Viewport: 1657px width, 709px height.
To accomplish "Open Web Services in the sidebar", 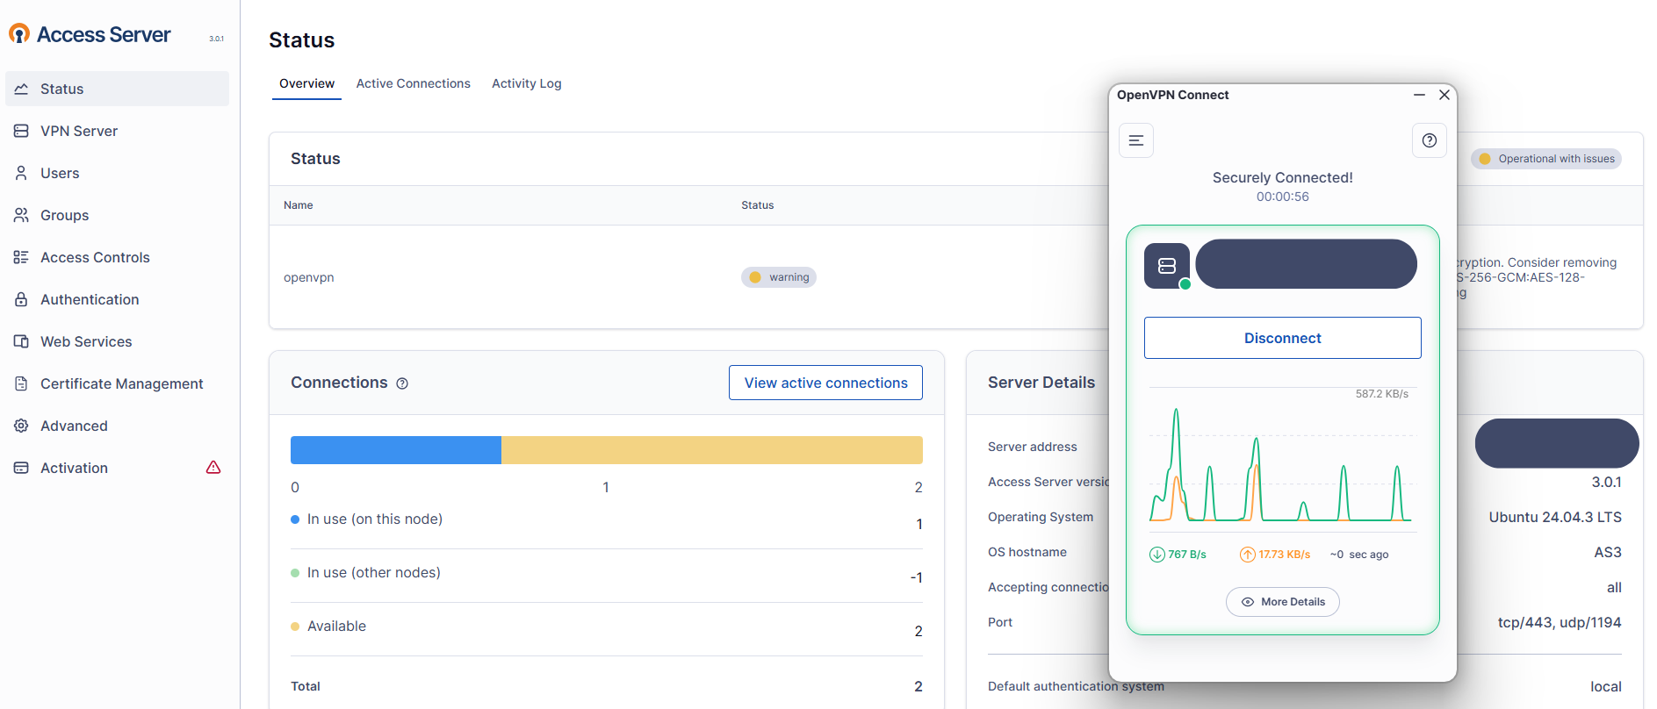I will pyautogui.click(x=117, y=341).
